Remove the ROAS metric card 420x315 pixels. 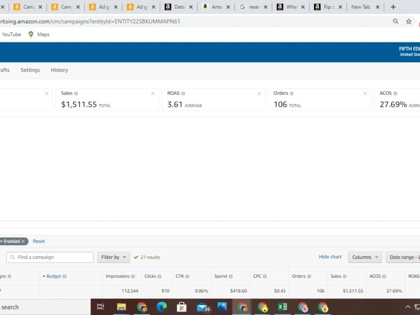[259, 94]
